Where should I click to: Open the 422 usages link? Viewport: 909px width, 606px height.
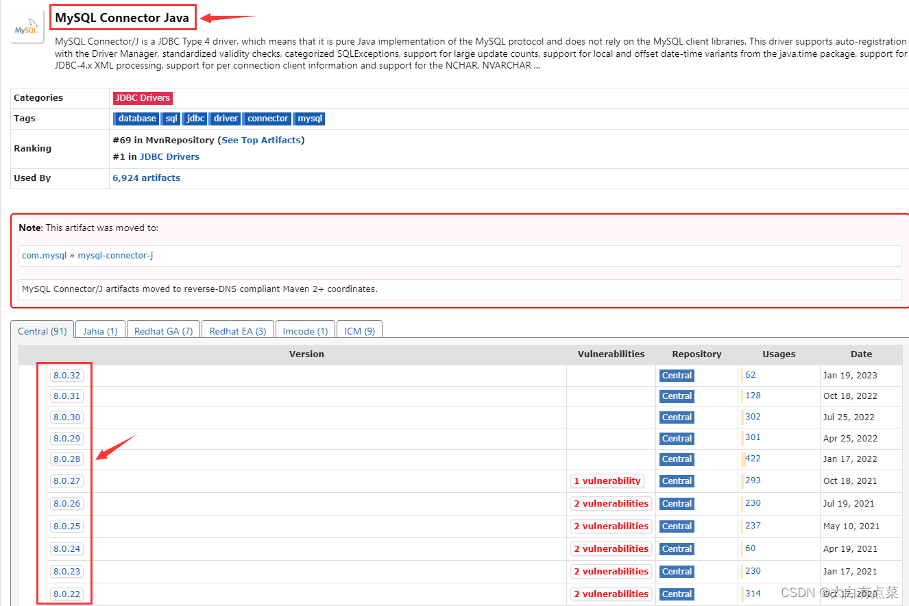753,459
